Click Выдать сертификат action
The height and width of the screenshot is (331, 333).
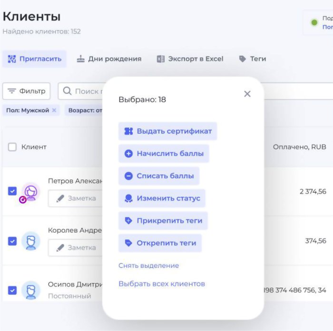click(x=168, y=131)
